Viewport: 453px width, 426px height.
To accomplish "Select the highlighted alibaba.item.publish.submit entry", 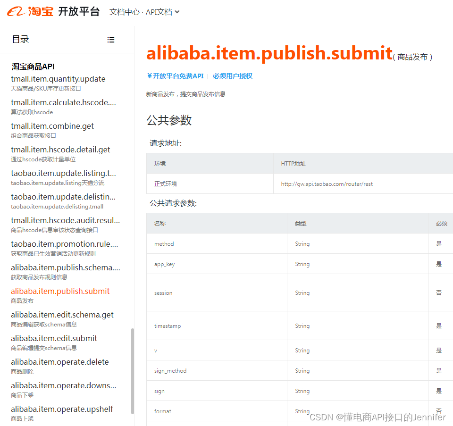I will [60, 291].
